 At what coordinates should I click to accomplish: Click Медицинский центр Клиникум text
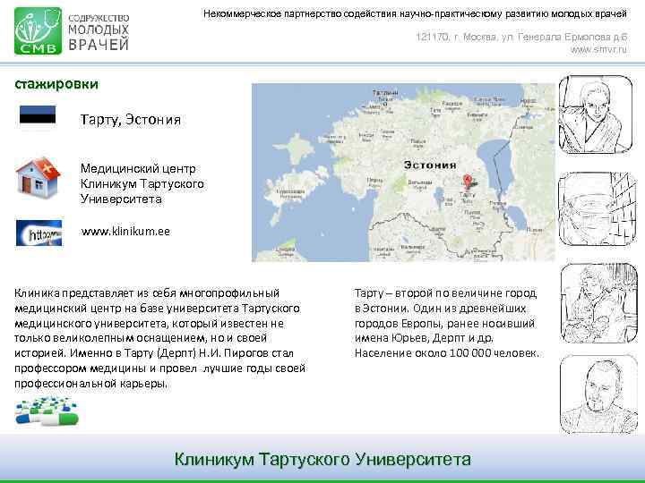pyautogui.click(x=142, y=183)
